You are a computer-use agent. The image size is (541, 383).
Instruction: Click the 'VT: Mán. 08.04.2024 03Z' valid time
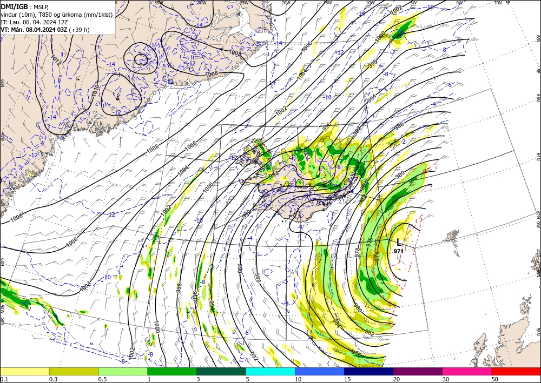pos(34,30)
